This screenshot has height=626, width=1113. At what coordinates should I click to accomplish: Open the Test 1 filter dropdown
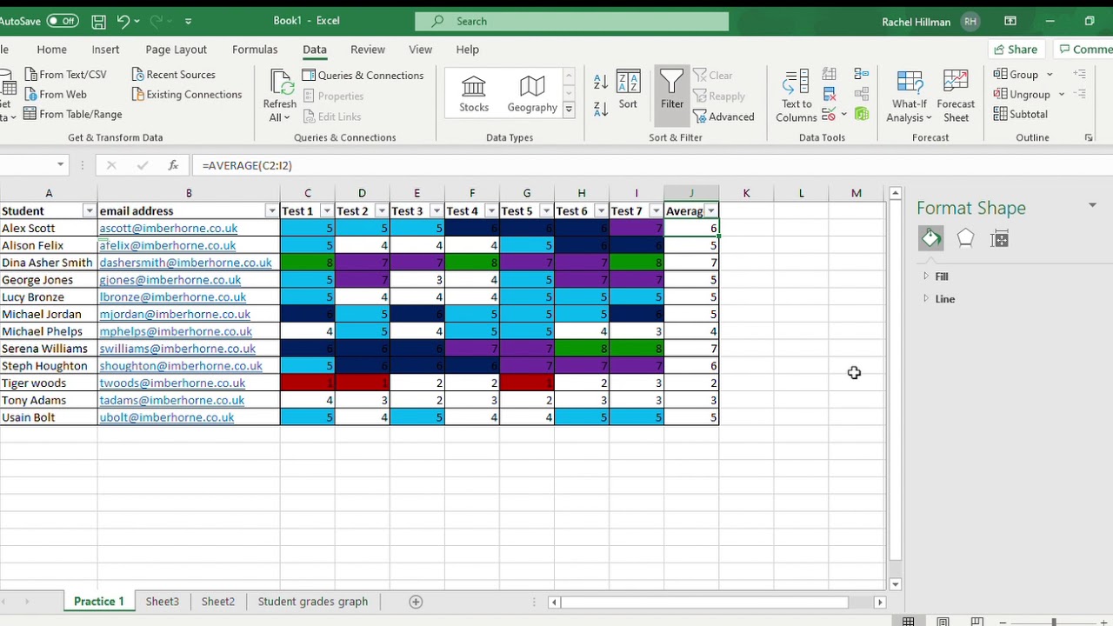coord(326,211)
